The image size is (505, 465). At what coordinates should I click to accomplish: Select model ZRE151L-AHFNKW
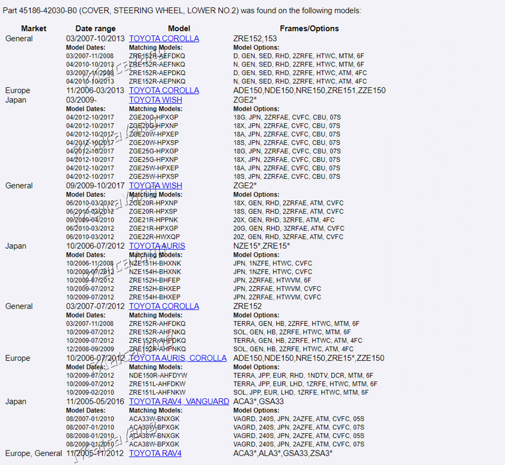(157, 392)
